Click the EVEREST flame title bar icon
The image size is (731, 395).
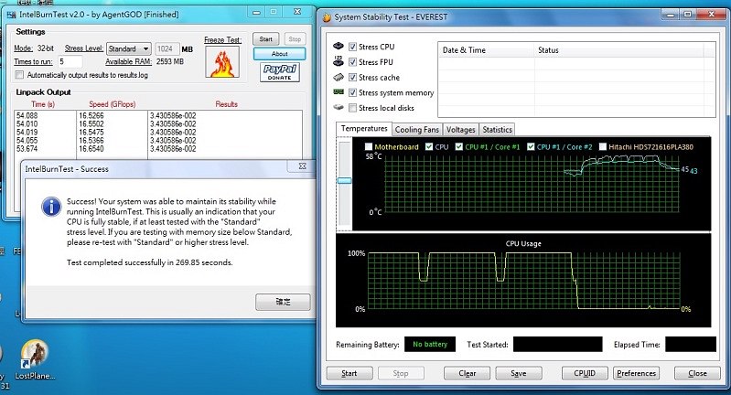tap(327, 17)
